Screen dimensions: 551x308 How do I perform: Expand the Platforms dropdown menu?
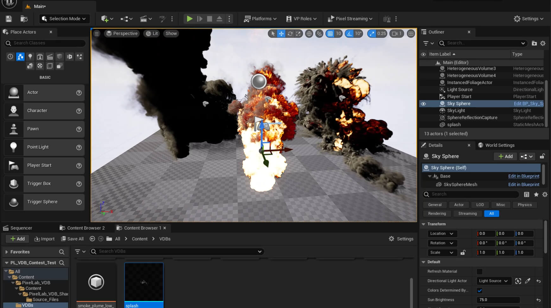click(x=260, y=19)
